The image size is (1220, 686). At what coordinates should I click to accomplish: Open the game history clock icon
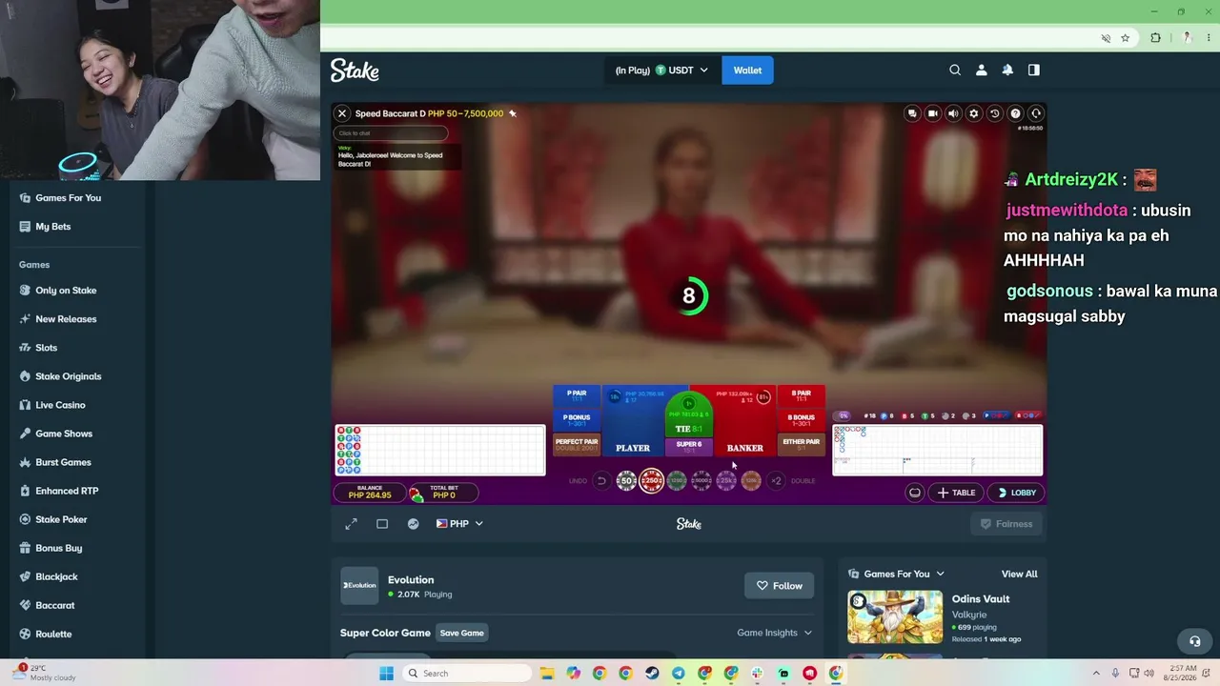pyautogui.click(x=995, y=113)
